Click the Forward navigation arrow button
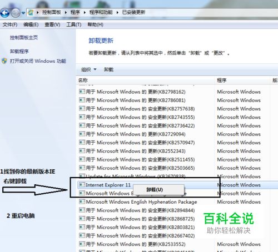The width and height of the screenshot is (278, 252). 16,13
